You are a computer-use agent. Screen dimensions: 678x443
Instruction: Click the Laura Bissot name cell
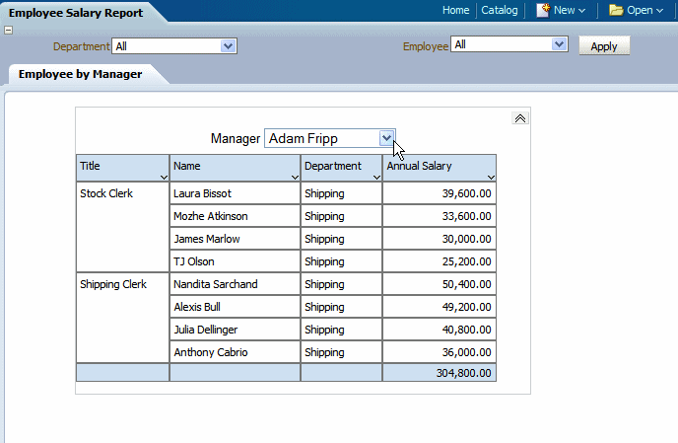202,193
